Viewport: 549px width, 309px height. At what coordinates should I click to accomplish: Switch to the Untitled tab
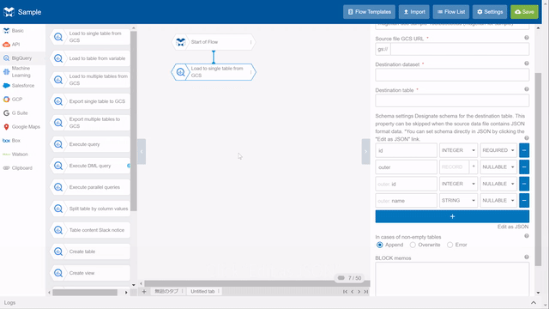coord(202,292)
